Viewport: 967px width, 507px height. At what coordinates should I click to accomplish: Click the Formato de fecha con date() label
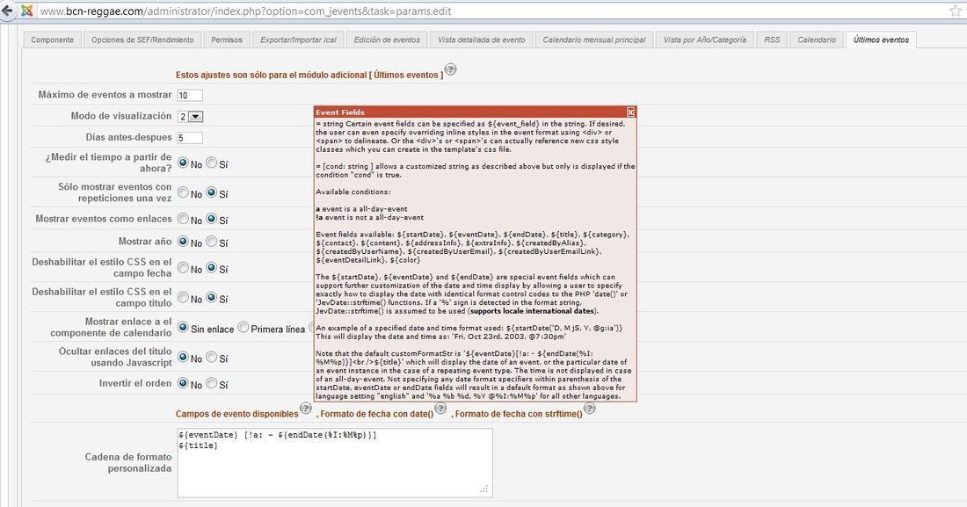375,414
